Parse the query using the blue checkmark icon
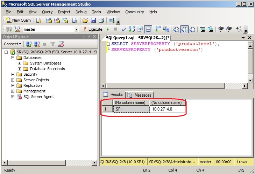255x174 pixels. 123,29
